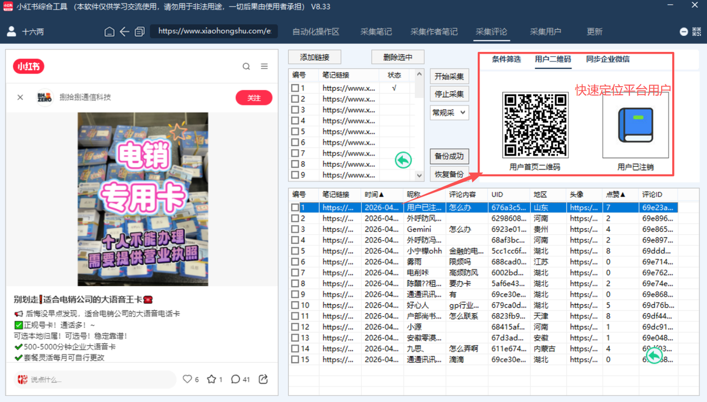Click the round minimize icon at top right
Image resolution: width=707 pixels, height=402 pixels.
684,32
